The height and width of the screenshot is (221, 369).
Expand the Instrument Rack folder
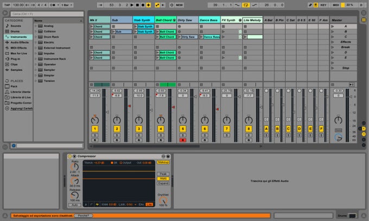coord(36,59)
